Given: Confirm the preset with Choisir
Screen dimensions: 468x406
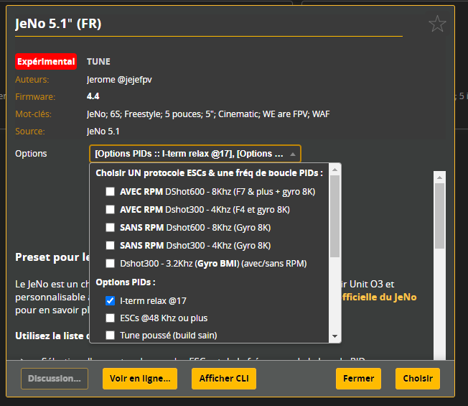Looking at the screenshot, I should [x=417, y=379].
